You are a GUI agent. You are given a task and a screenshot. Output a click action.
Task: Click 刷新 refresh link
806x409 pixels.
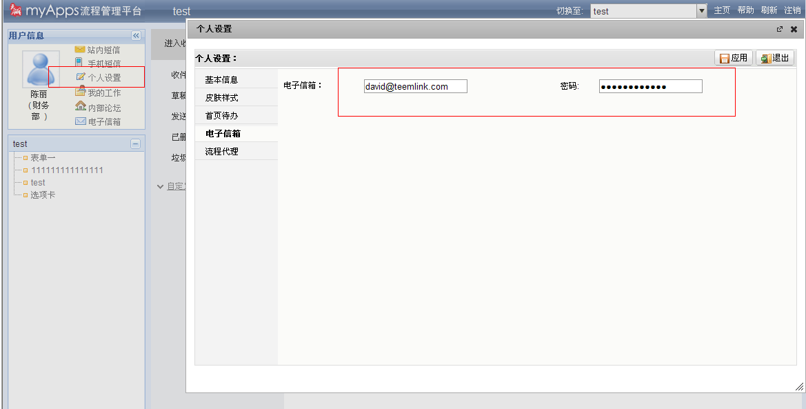769,10
